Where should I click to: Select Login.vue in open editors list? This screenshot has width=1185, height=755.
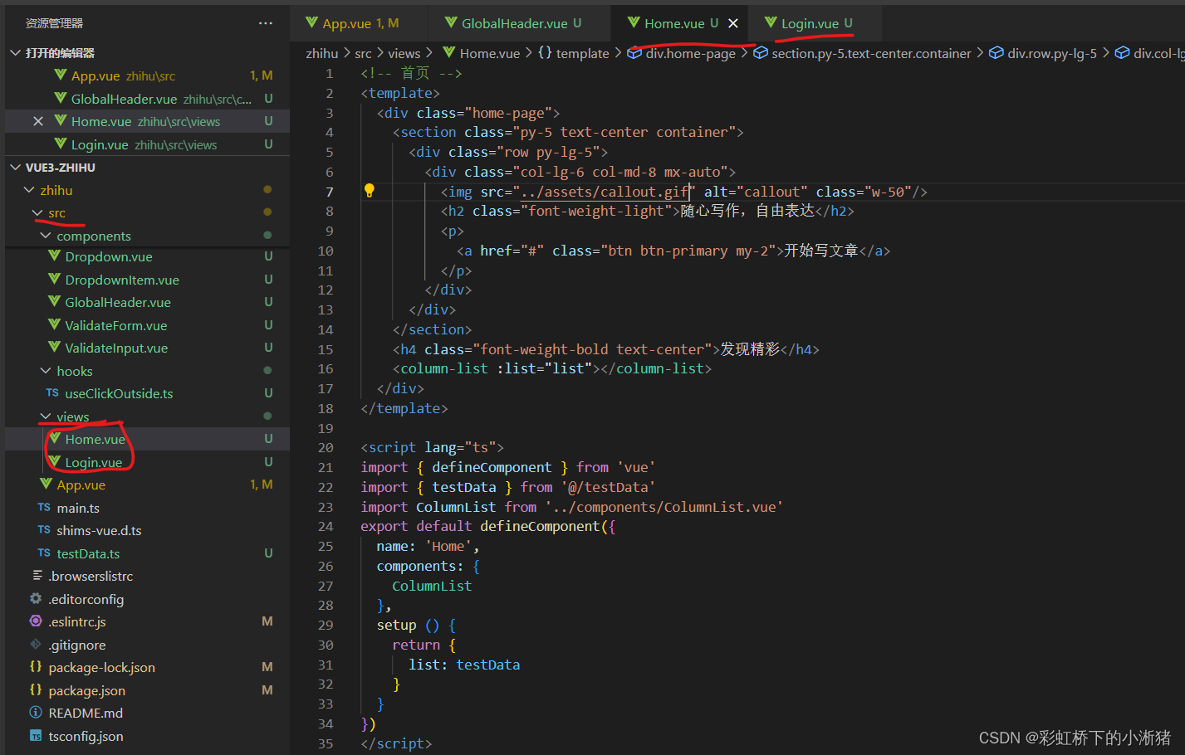pos(147,144)
